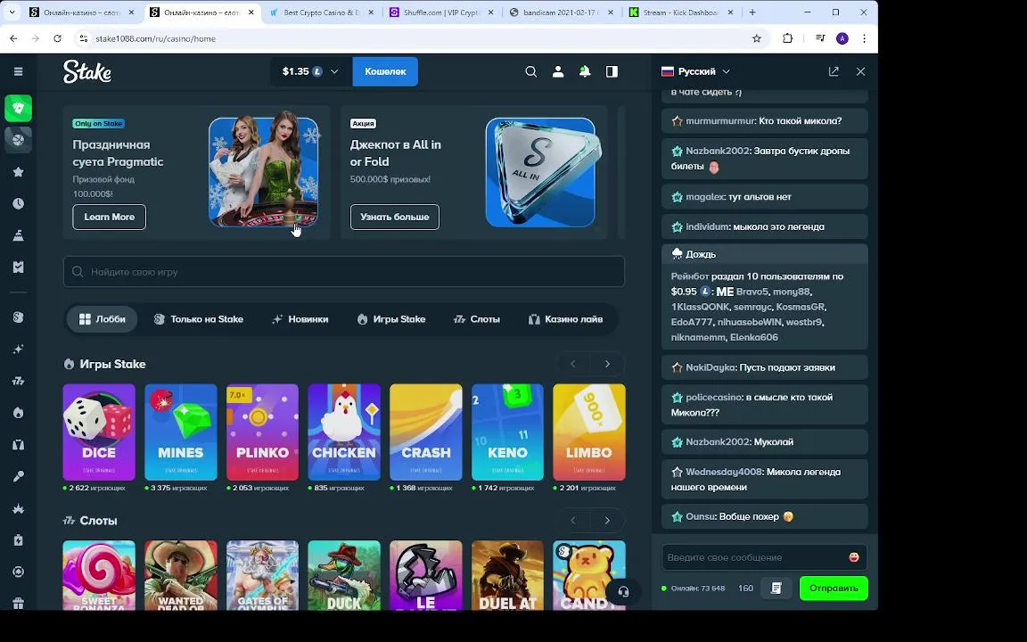Go to next Игры Stake carousel page

tap(607, 364)
